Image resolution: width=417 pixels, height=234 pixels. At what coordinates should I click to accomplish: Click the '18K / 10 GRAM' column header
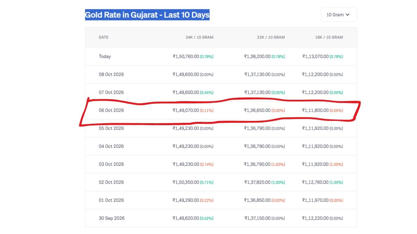[x=329, y=37]
